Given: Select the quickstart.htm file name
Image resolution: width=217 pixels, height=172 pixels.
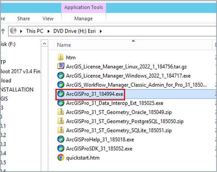Looking at the screenshot, I should (83, 158).
